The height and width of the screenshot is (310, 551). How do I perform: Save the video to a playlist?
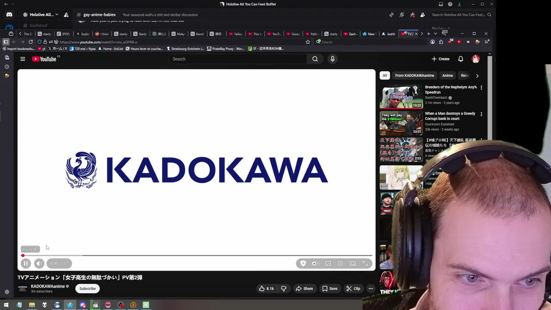(x=330, y=288)
